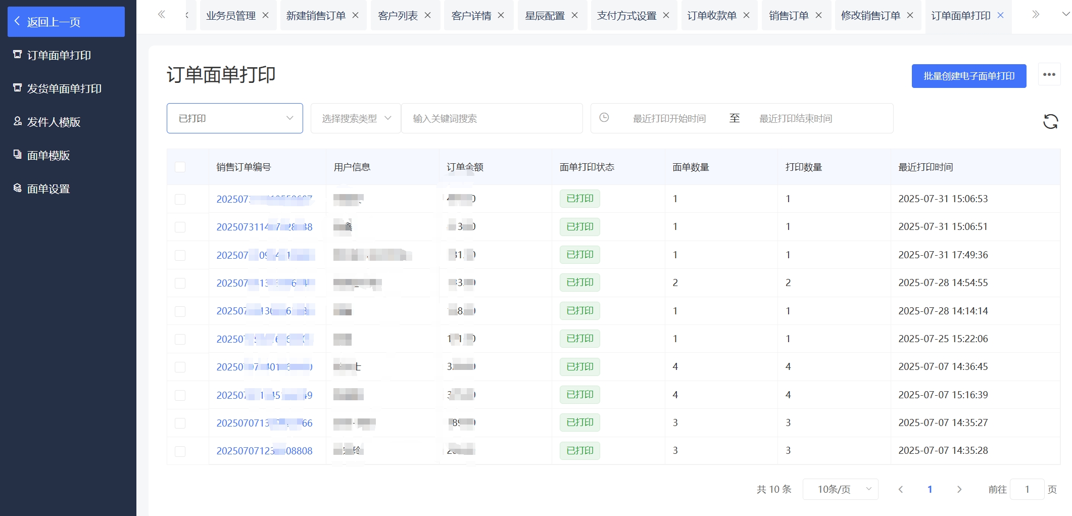Check row printed 2025-07-25 15:22:06
This screenshot has width=1072, height=516.
[180, 339]
